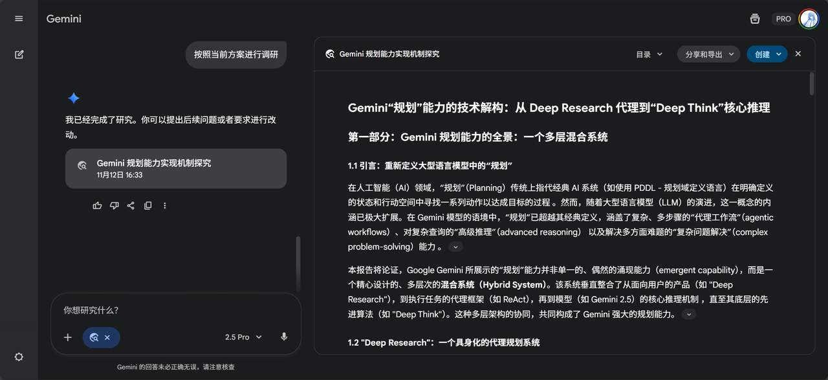The width and height of the screenshot is (828, 380).
Task: Click the 按照当前方案进行调研 user message
Action: [x=236, y=54]
